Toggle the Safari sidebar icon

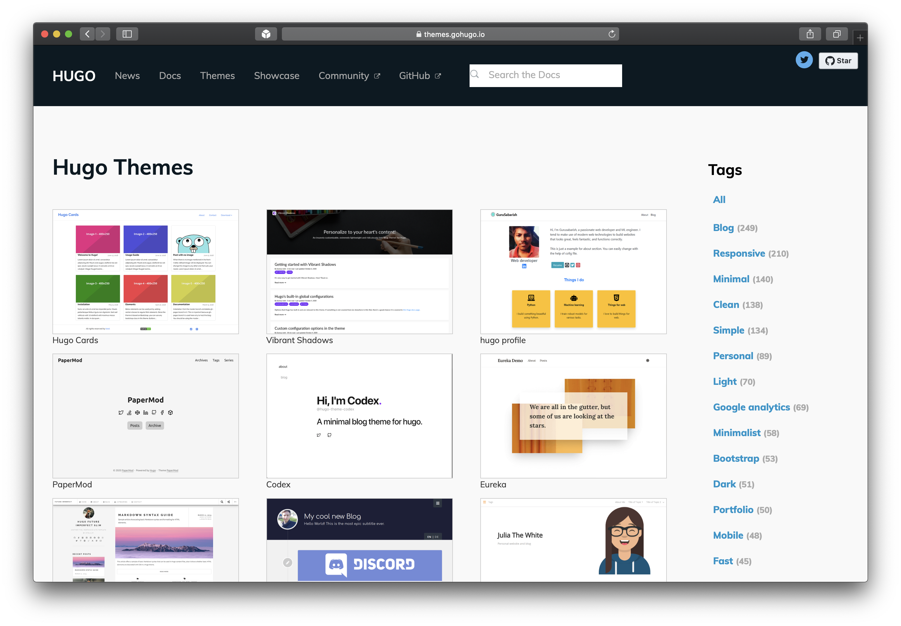coord(127,34)
